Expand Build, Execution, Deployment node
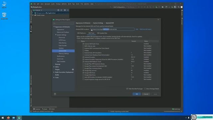 click(54, 72)
